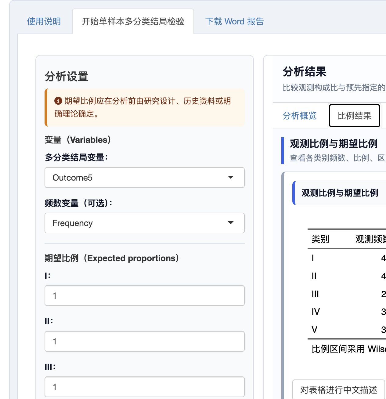Click the info icon in the warning notice
386x399 pixels.
point(58,101)
